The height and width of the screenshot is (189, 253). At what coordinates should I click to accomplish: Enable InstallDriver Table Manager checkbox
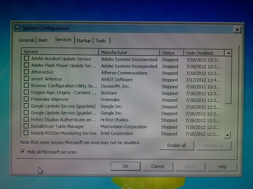tap(26, 126)
